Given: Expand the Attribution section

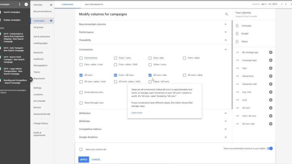Looking at the screenshot, I should 226,113.
